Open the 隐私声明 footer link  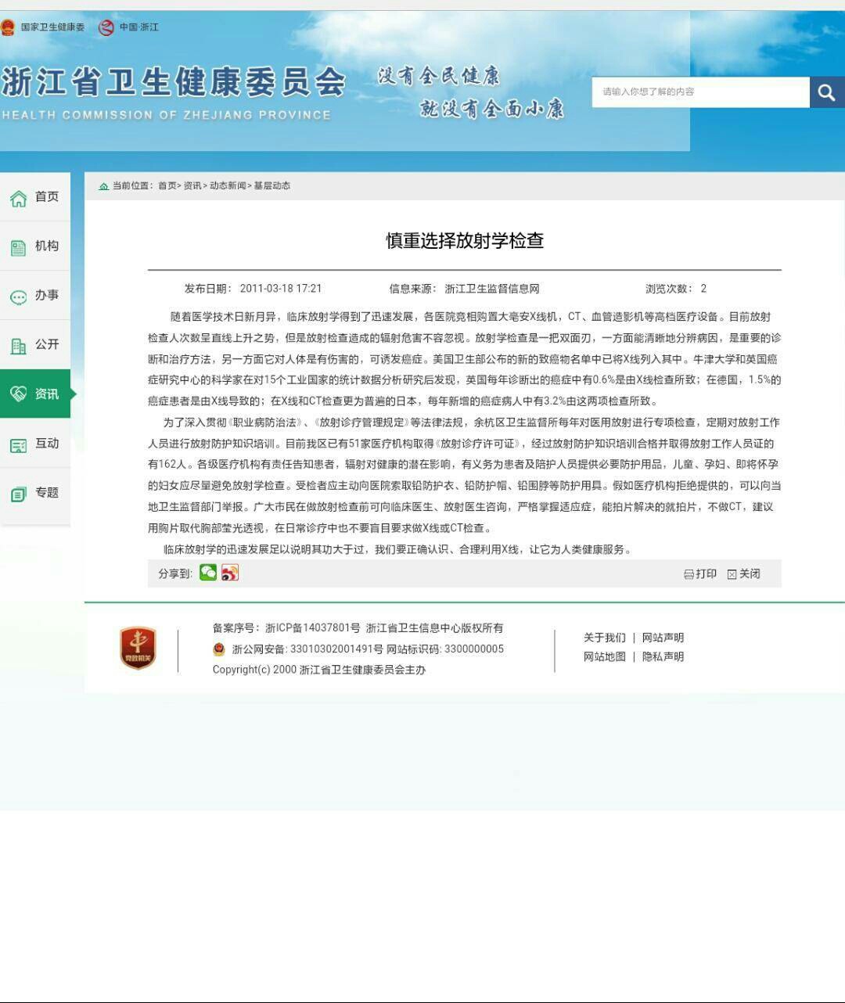[663, 657]
